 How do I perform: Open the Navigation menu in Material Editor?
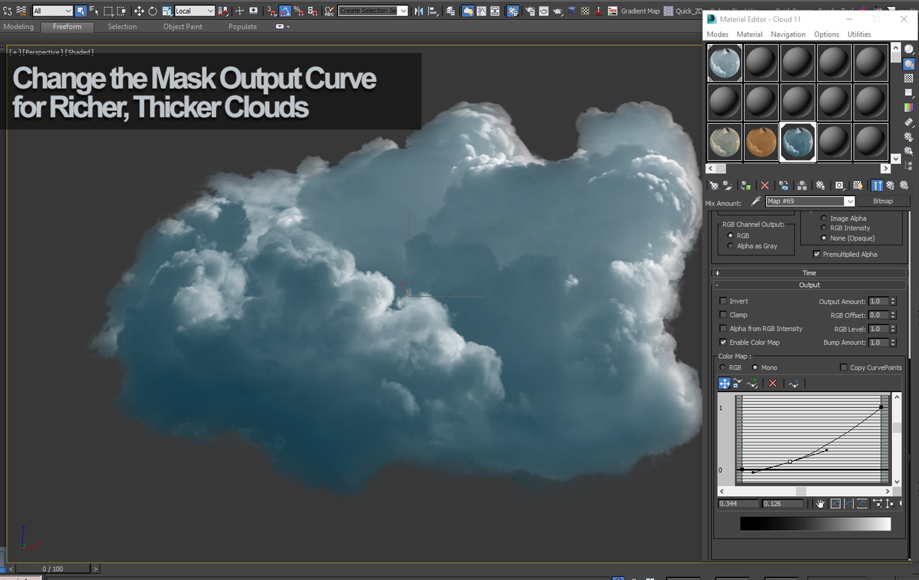[788, 34]
